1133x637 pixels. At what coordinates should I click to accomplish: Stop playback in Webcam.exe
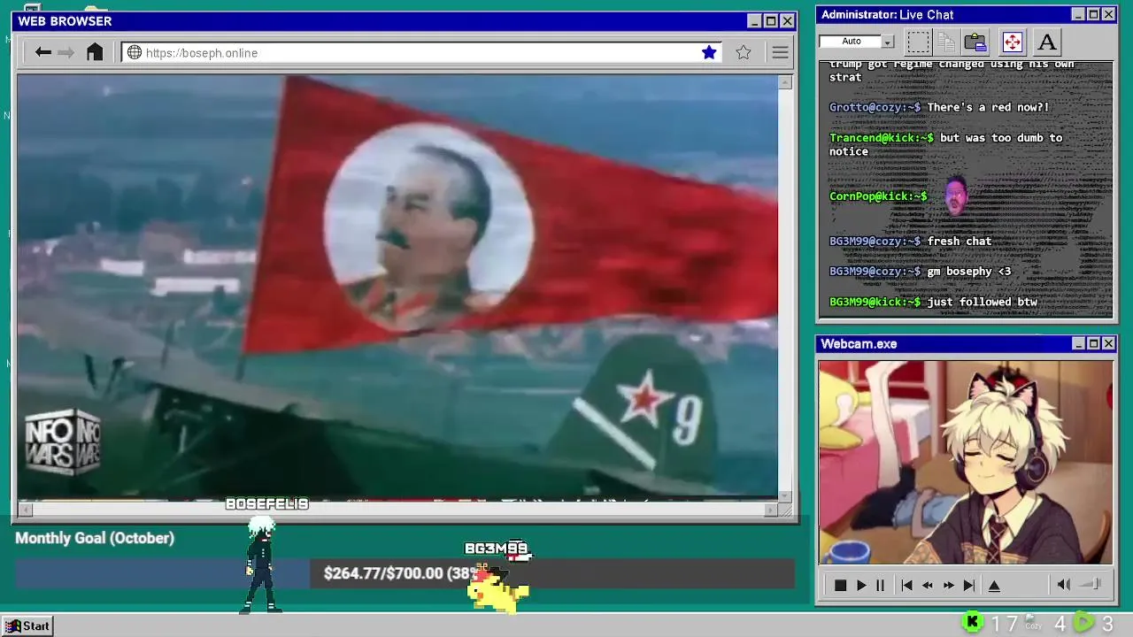click(840, 585)
